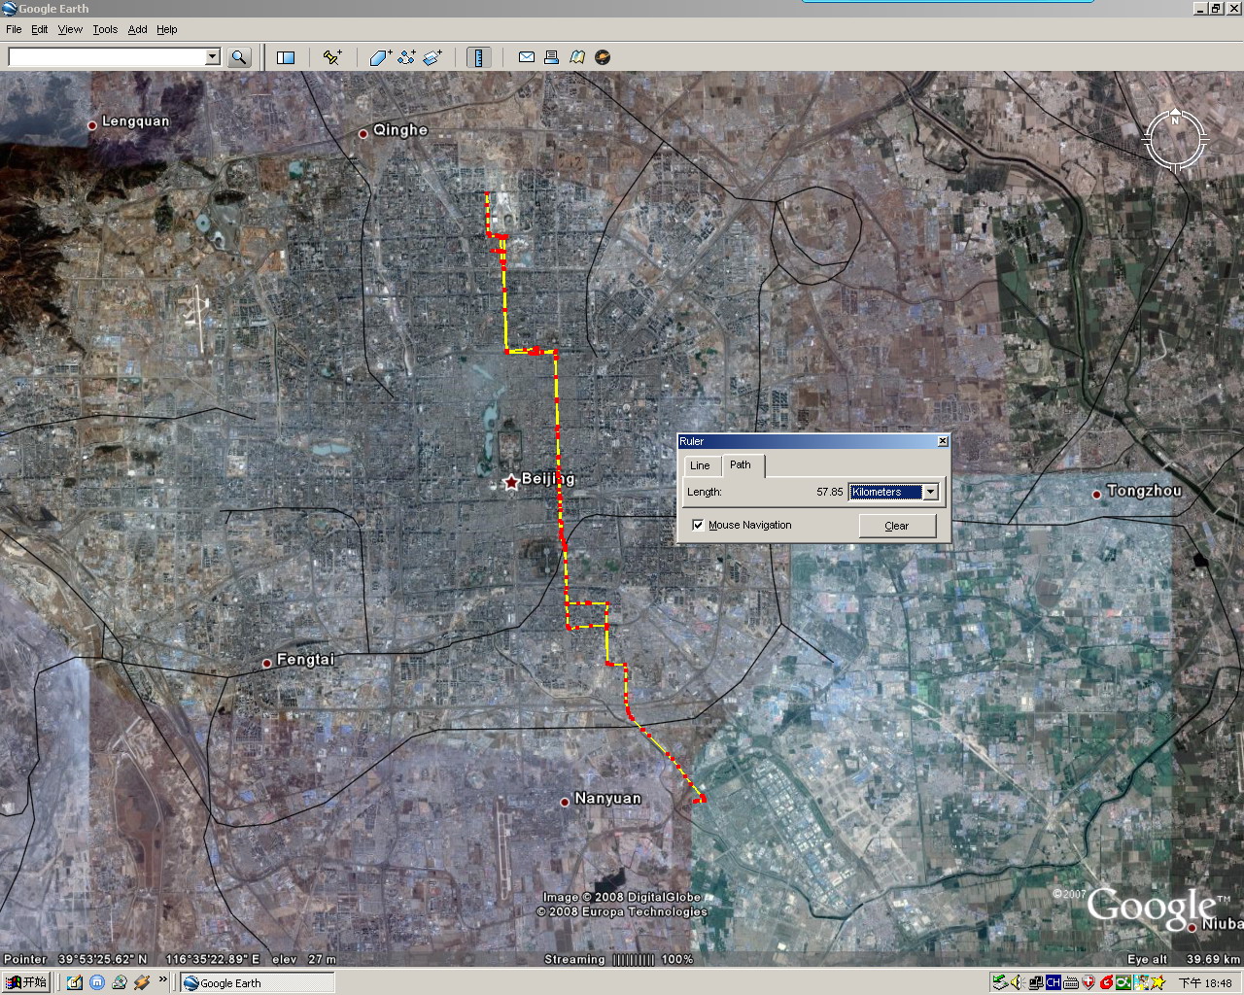Add a placemark with pushpin icon

coord(332,57)
